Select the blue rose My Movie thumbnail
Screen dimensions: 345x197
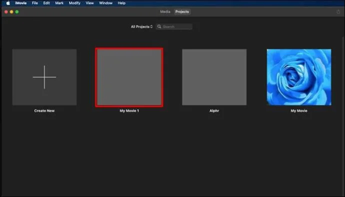tap(299, 77)
